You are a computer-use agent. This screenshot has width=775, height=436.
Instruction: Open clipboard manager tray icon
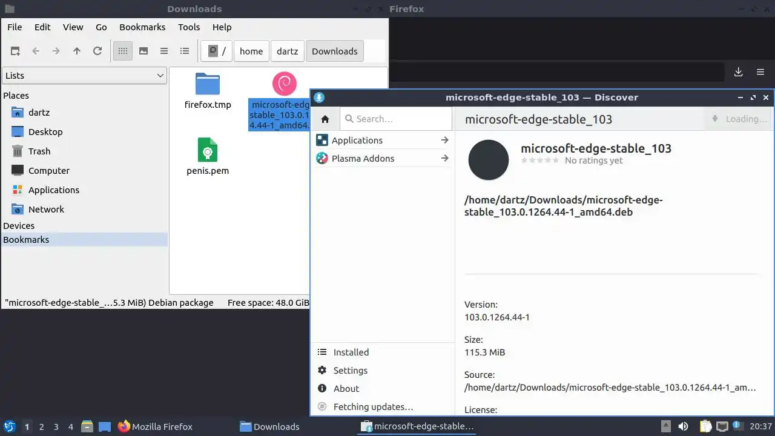[705, 426]
